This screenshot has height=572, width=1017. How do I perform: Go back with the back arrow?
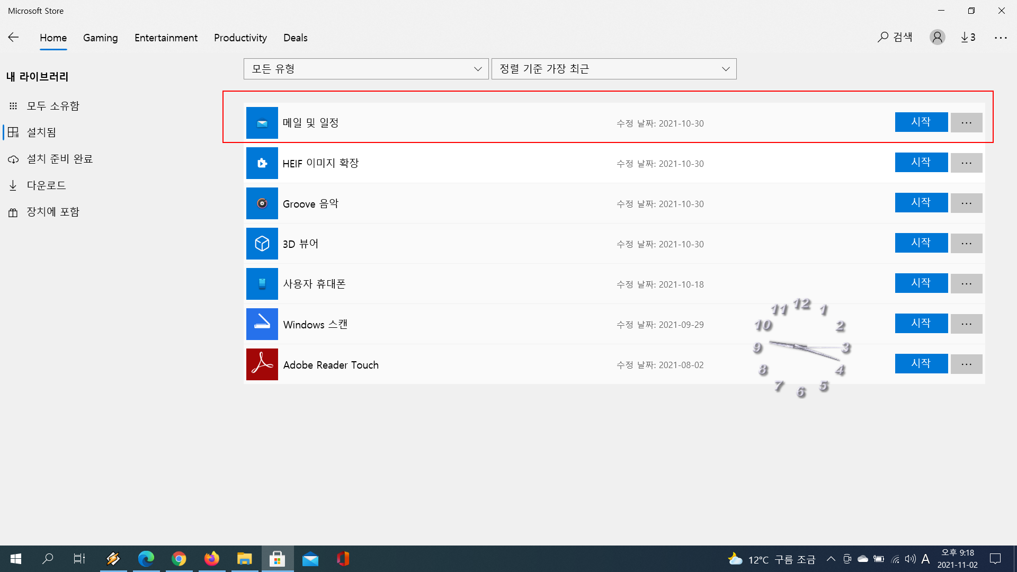click(x=13, y=37)
